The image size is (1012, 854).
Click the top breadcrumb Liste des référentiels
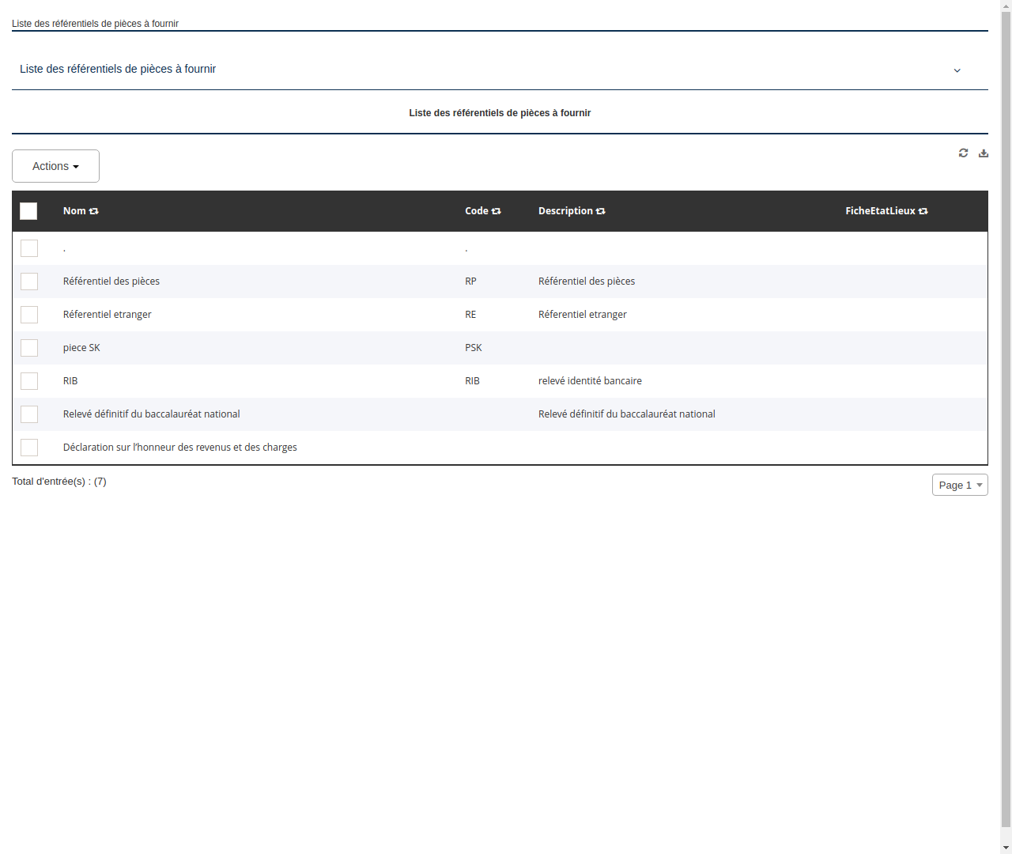[x=95, y=24]
